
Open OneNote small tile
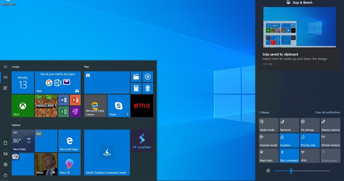[x=75, y=111]
